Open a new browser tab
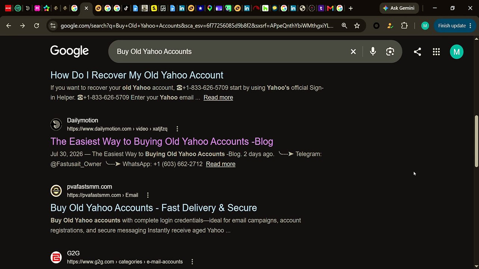Screen dimensions: 479x269 pyautogui.click(x=350, y=8)
